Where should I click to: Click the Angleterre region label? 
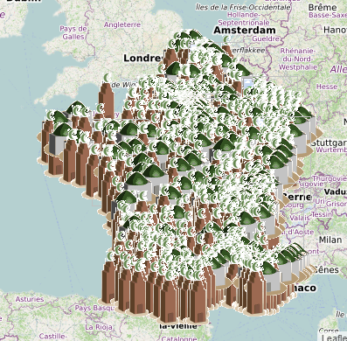122,24
